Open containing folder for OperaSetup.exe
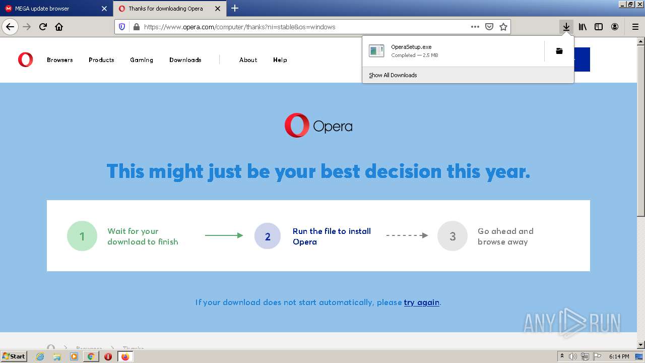This screenshot has height=363, width=645. pos(559,51)
